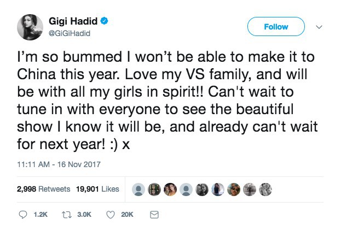The height and width of the screenshot is (231, 341).
Task: Click the 1.2K reply count
Action: click(x=41, y=215)
